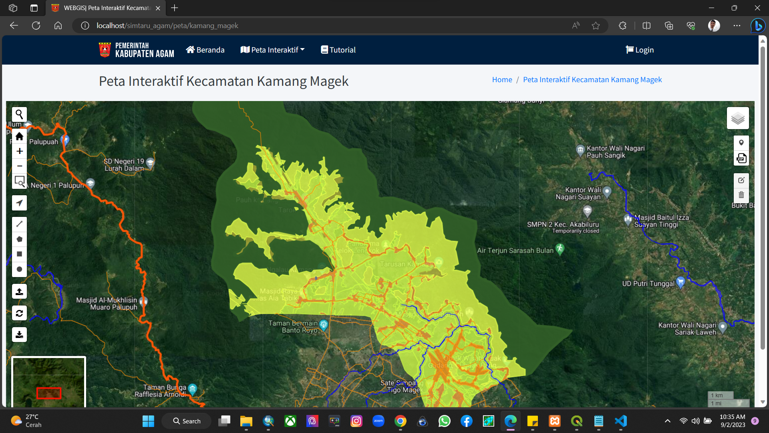This screenshot has width=769, height=433.
Task: Toggle browser split screen
Action: coord(646,26)
